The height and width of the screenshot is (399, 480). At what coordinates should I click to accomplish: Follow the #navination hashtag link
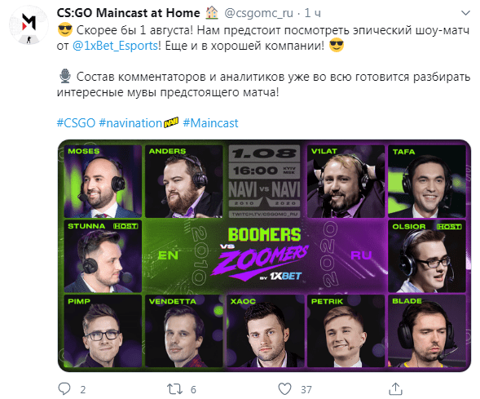pos(130,123)
